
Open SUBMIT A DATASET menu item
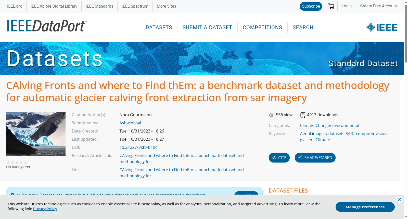pyautogui.click(x=207, y=27)
